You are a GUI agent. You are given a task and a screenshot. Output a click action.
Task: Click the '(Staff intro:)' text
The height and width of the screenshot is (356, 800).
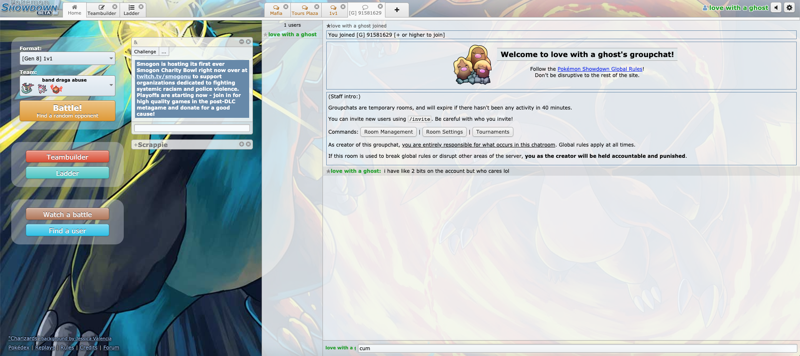[x=344, y=97]
